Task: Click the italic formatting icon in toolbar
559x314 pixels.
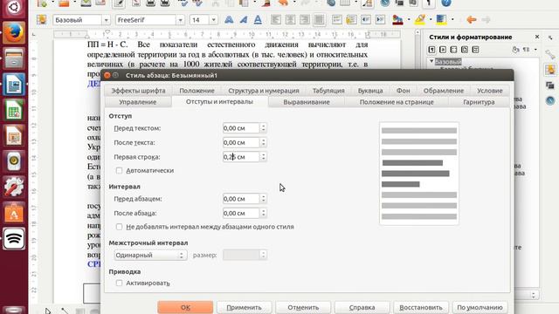Action: coord(244,19)
